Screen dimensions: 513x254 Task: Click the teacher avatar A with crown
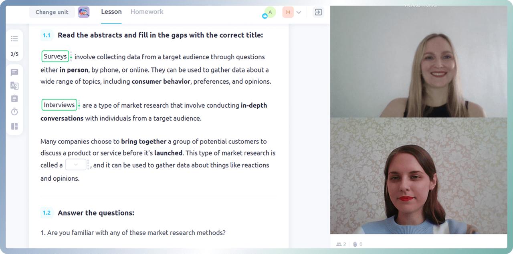click(x=270, y=12)
